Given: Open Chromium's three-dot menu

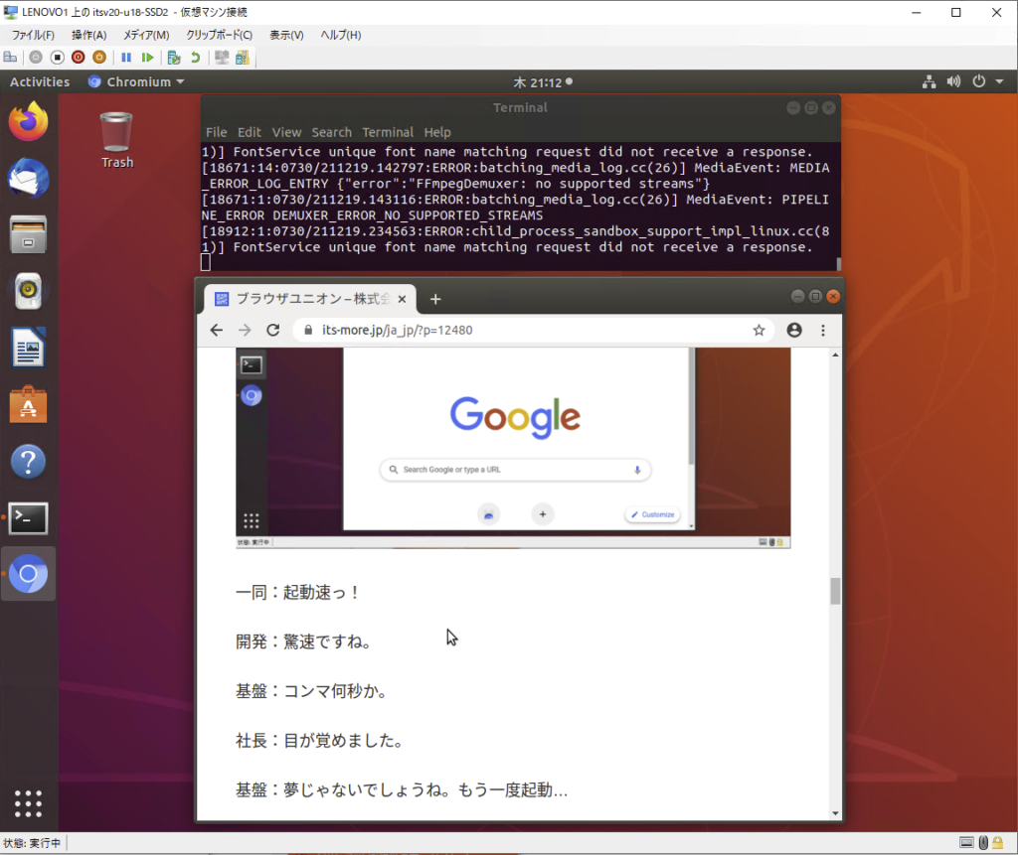Looking at the screenshot, I should click(x=823, y=331).
